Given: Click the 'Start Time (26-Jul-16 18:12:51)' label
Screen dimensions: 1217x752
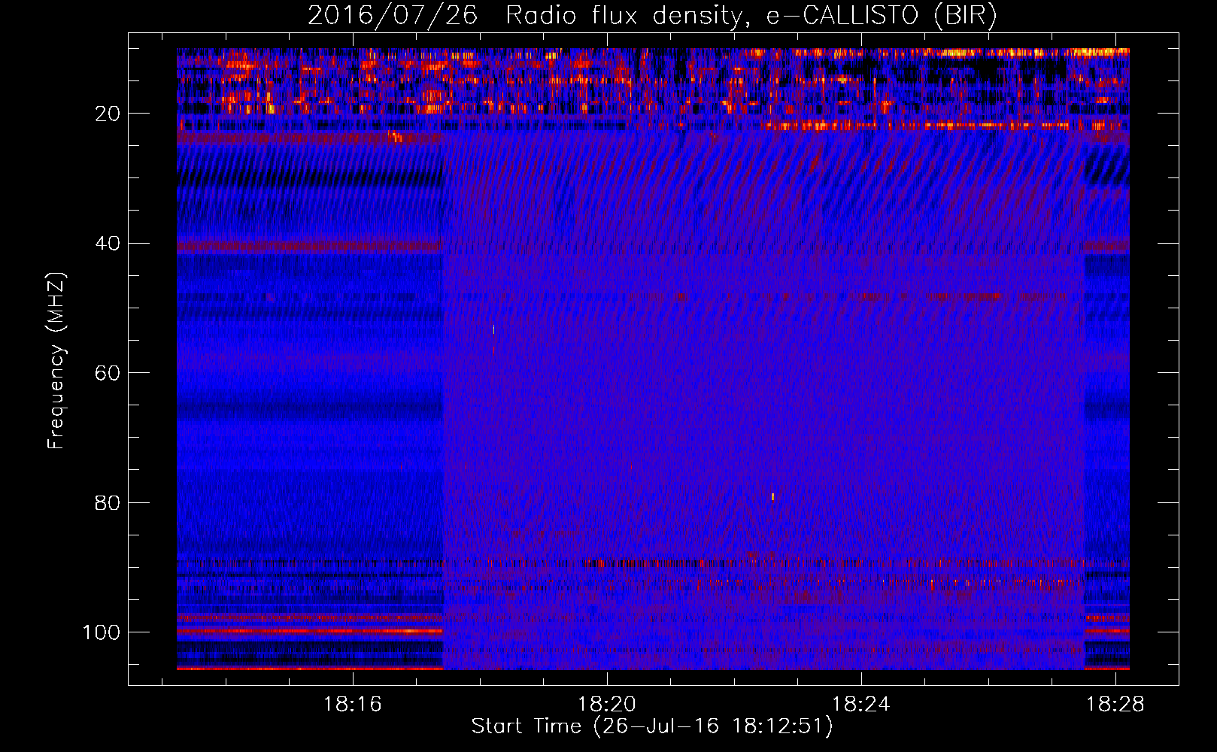Looking at the screenshot, I should pyautogui.click(x=652, y=726).
